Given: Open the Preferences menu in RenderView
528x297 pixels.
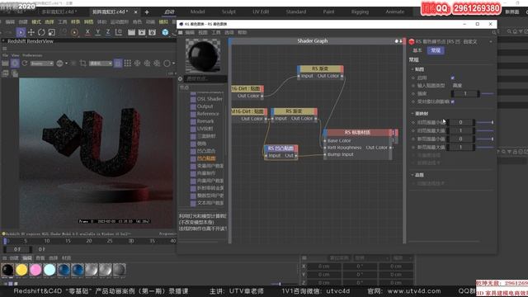Looking at the screenshot, I should tap(32, 55).
